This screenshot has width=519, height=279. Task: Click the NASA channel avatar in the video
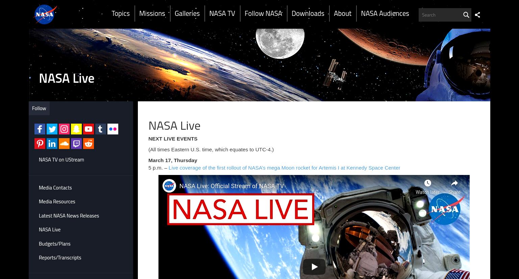[169, 186]
